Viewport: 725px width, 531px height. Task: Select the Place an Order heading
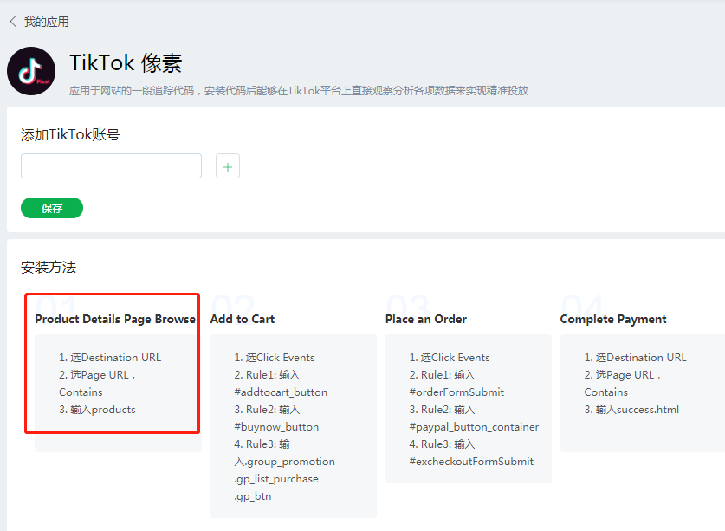[x=426, y=319]
